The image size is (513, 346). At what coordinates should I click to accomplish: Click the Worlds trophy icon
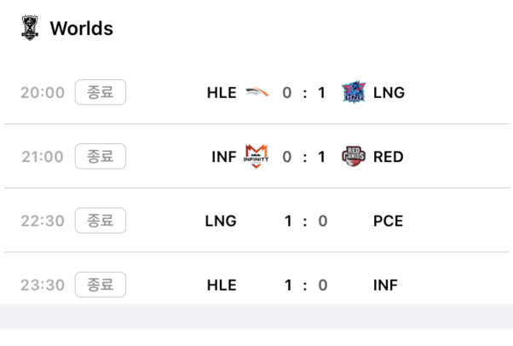tap(30, 28)
